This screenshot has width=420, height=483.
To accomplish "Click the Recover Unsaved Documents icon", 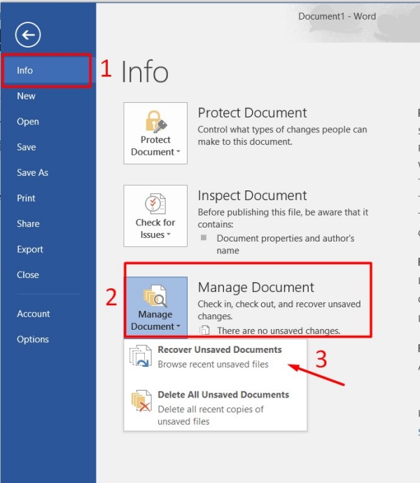I will coord(141,356).
